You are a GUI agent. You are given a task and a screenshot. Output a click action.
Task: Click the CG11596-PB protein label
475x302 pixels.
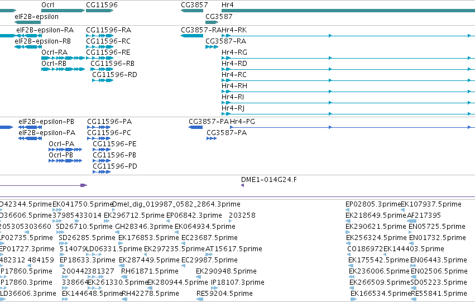coord(114,155)
